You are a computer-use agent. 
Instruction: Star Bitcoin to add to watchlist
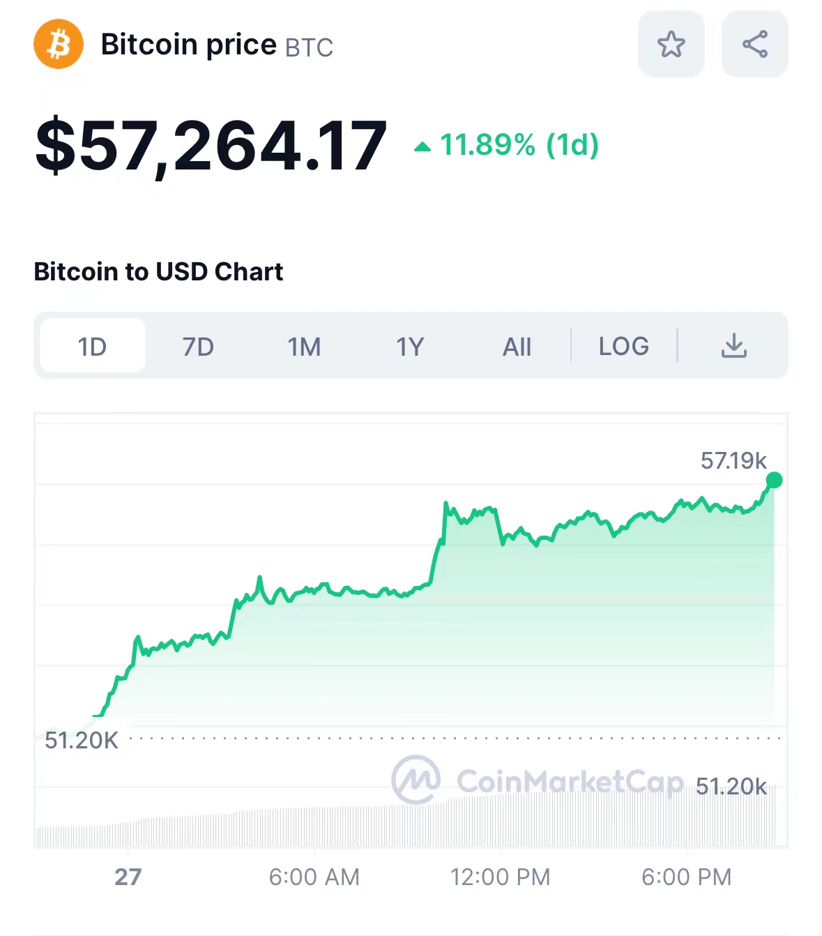[x=671, y=45]
